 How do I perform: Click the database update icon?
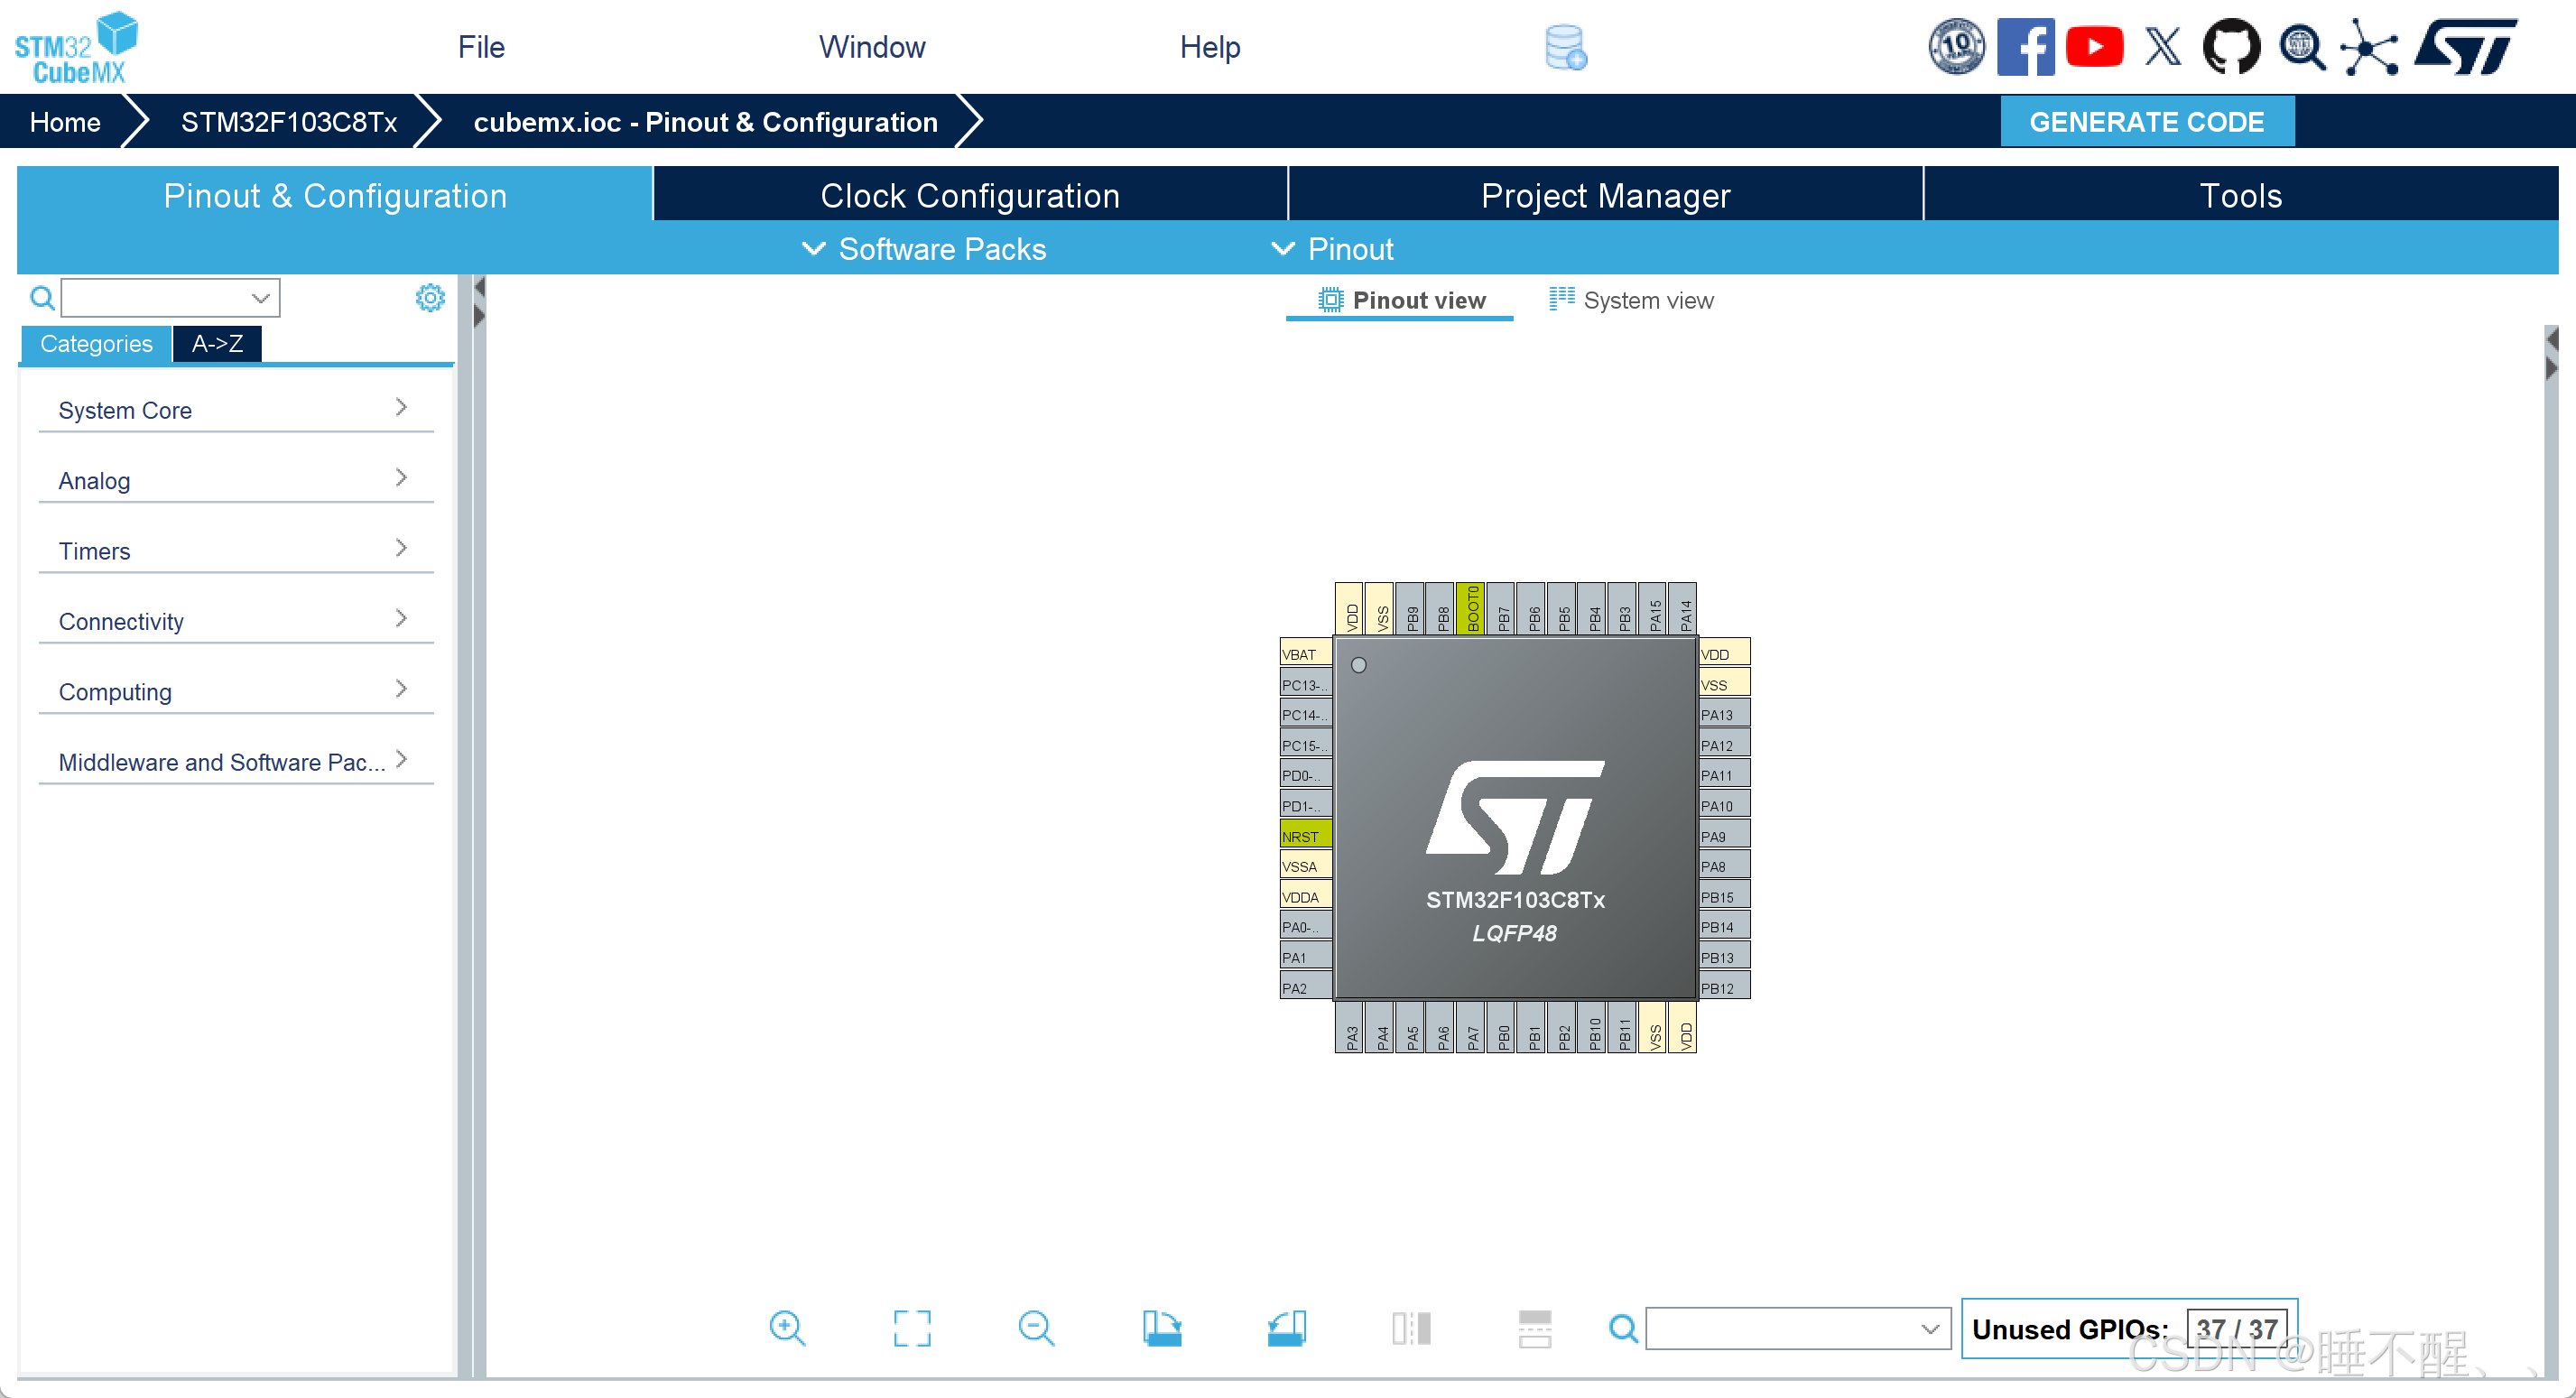point(1565,47)
